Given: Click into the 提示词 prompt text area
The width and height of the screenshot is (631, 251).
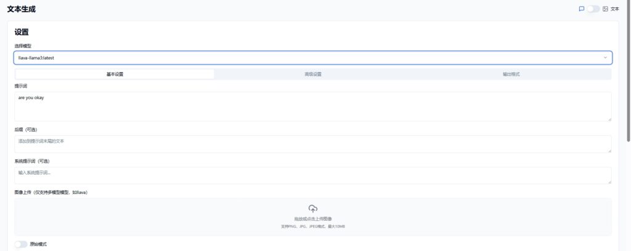Looking at the screenshot, I should pos(312,106).
